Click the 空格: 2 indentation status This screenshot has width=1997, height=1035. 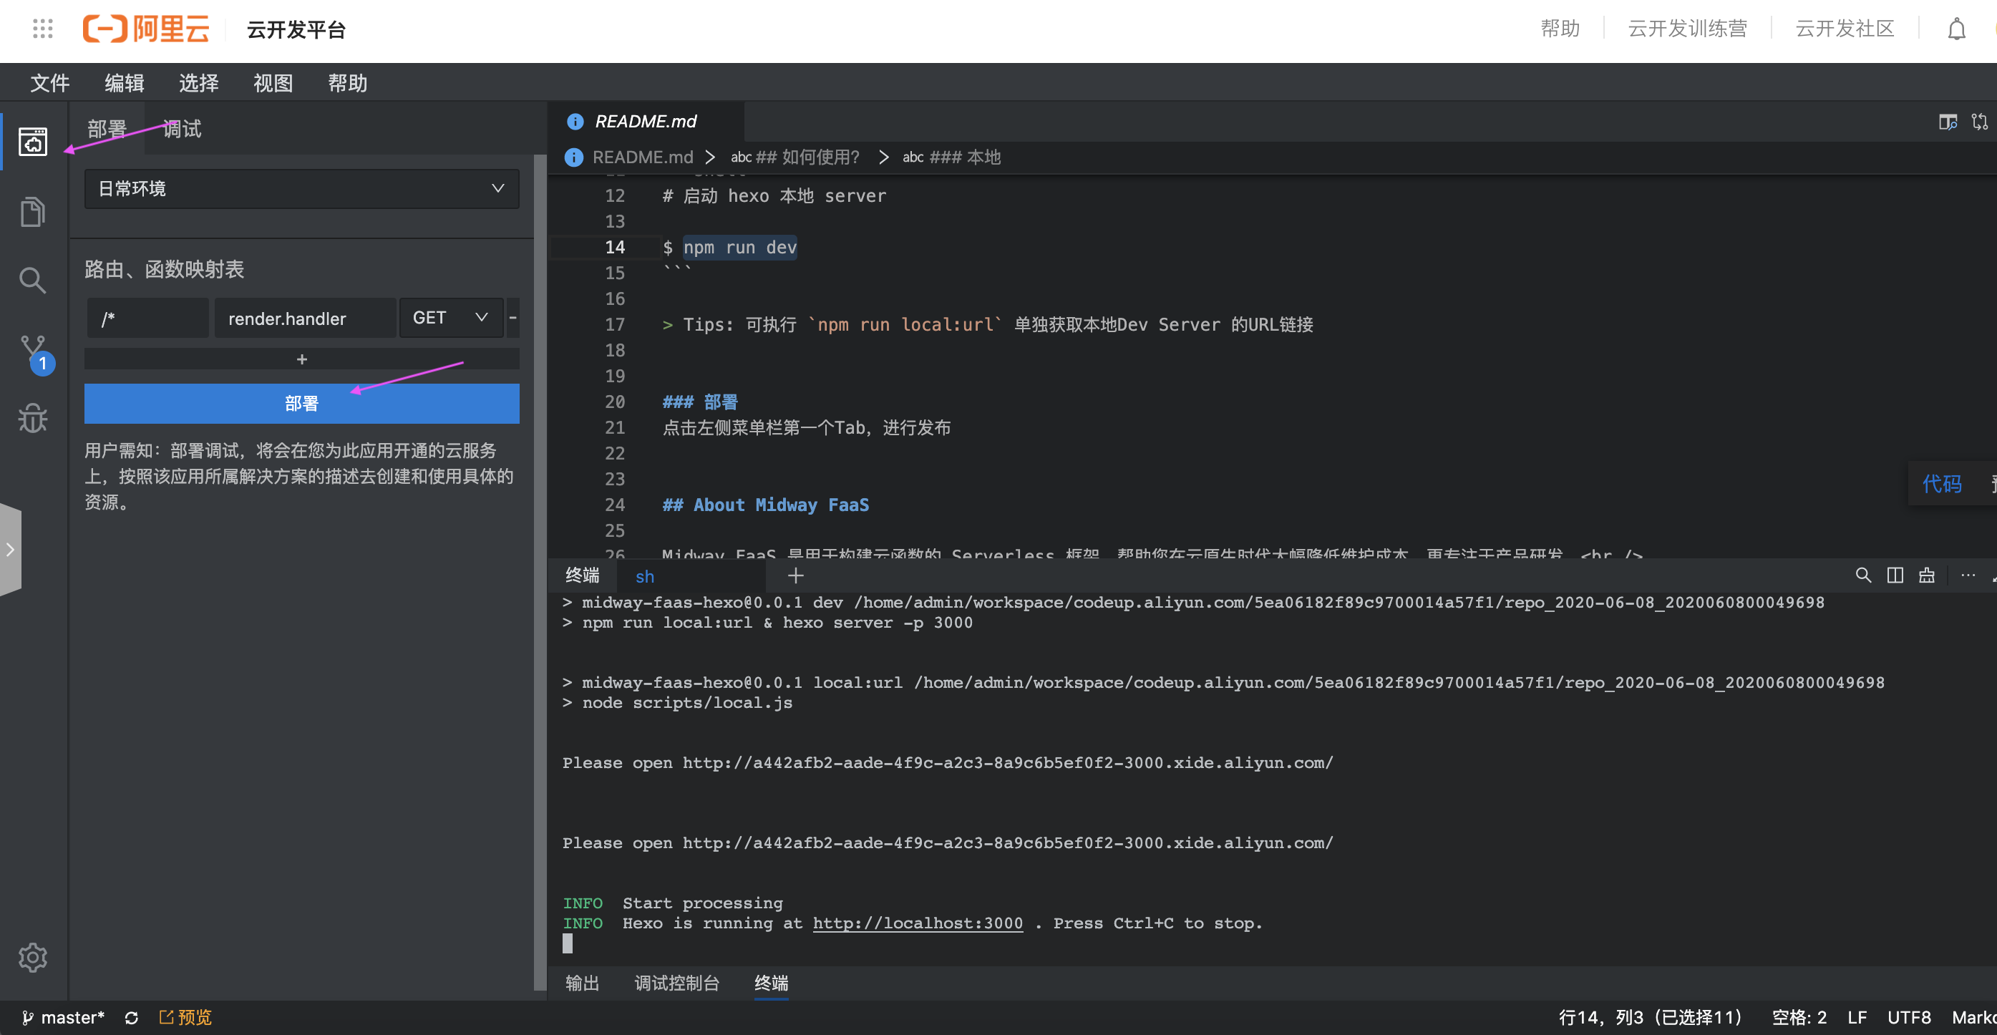pos(1799,1018)
